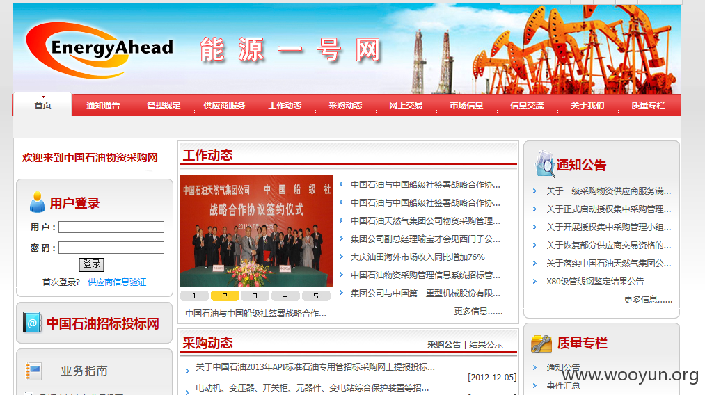Select the 采购公告 tab
This screenshot has width=705, height=395.
(444, 345)
